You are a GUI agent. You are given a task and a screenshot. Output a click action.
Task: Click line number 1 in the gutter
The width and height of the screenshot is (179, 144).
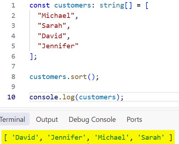[13, 5]
